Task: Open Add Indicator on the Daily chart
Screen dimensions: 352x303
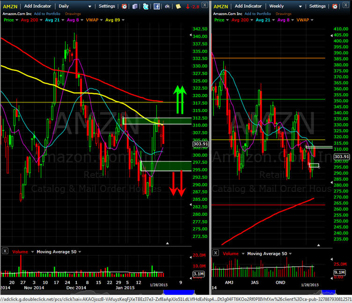Action: pyautogui.click(x=38, y=6)
